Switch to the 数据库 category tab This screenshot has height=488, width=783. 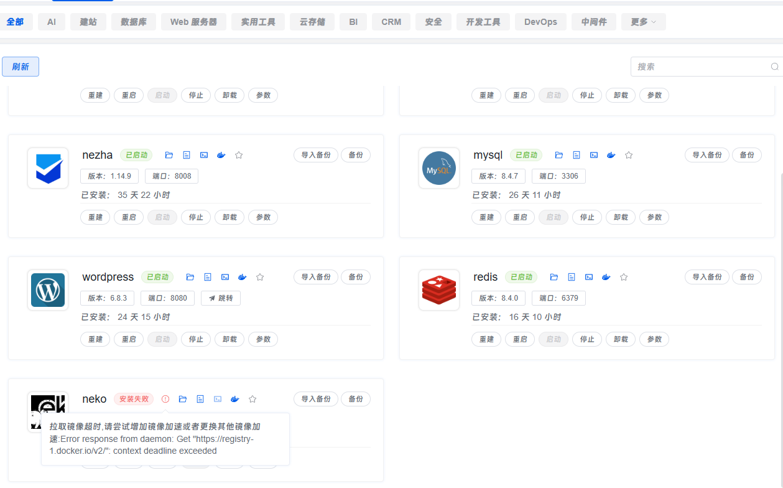(x=134, y=22)
